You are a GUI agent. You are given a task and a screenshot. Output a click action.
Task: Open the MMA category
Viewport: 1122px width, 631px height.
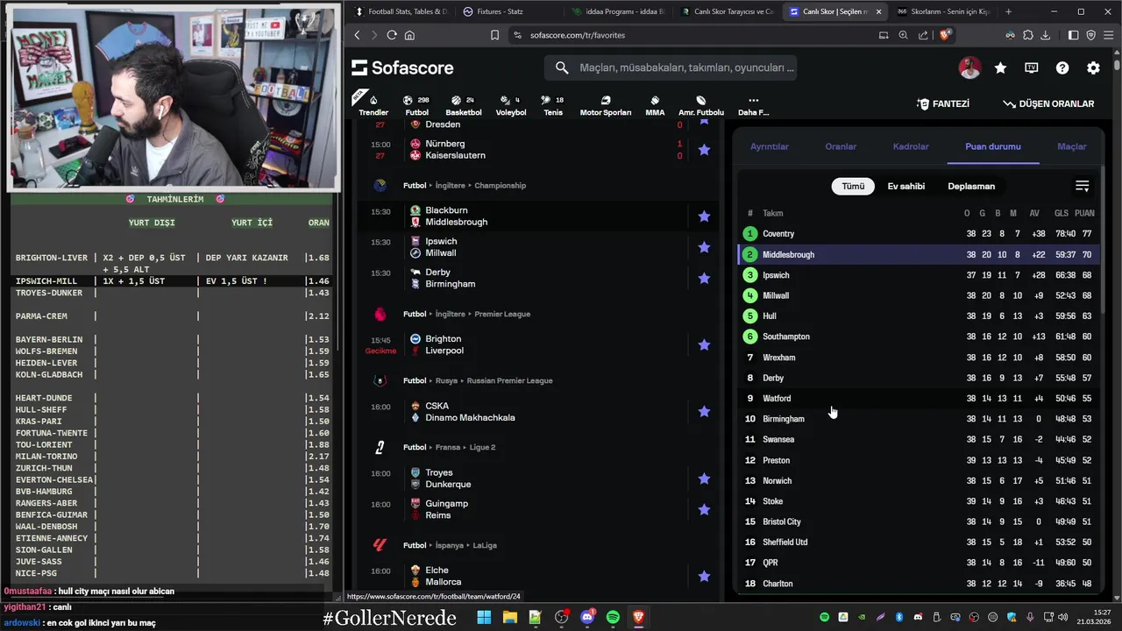click(655, 104)
